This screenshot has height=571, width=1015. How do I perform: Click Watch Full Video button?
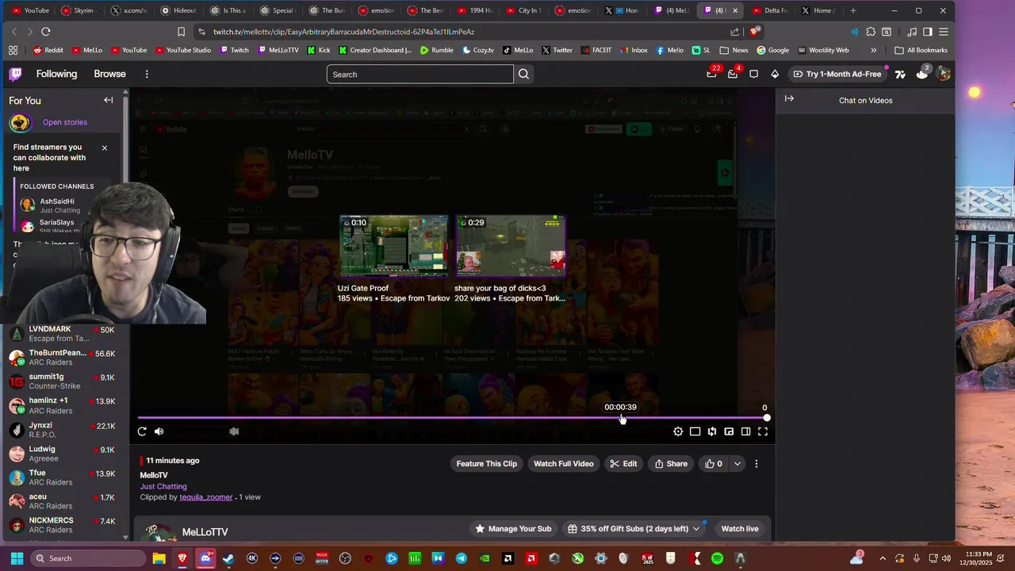point(564,464)
